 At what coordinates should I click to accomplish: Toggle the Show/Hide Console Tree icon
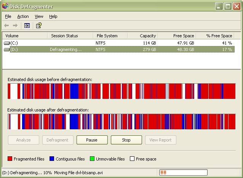click(x=27, y=25)
